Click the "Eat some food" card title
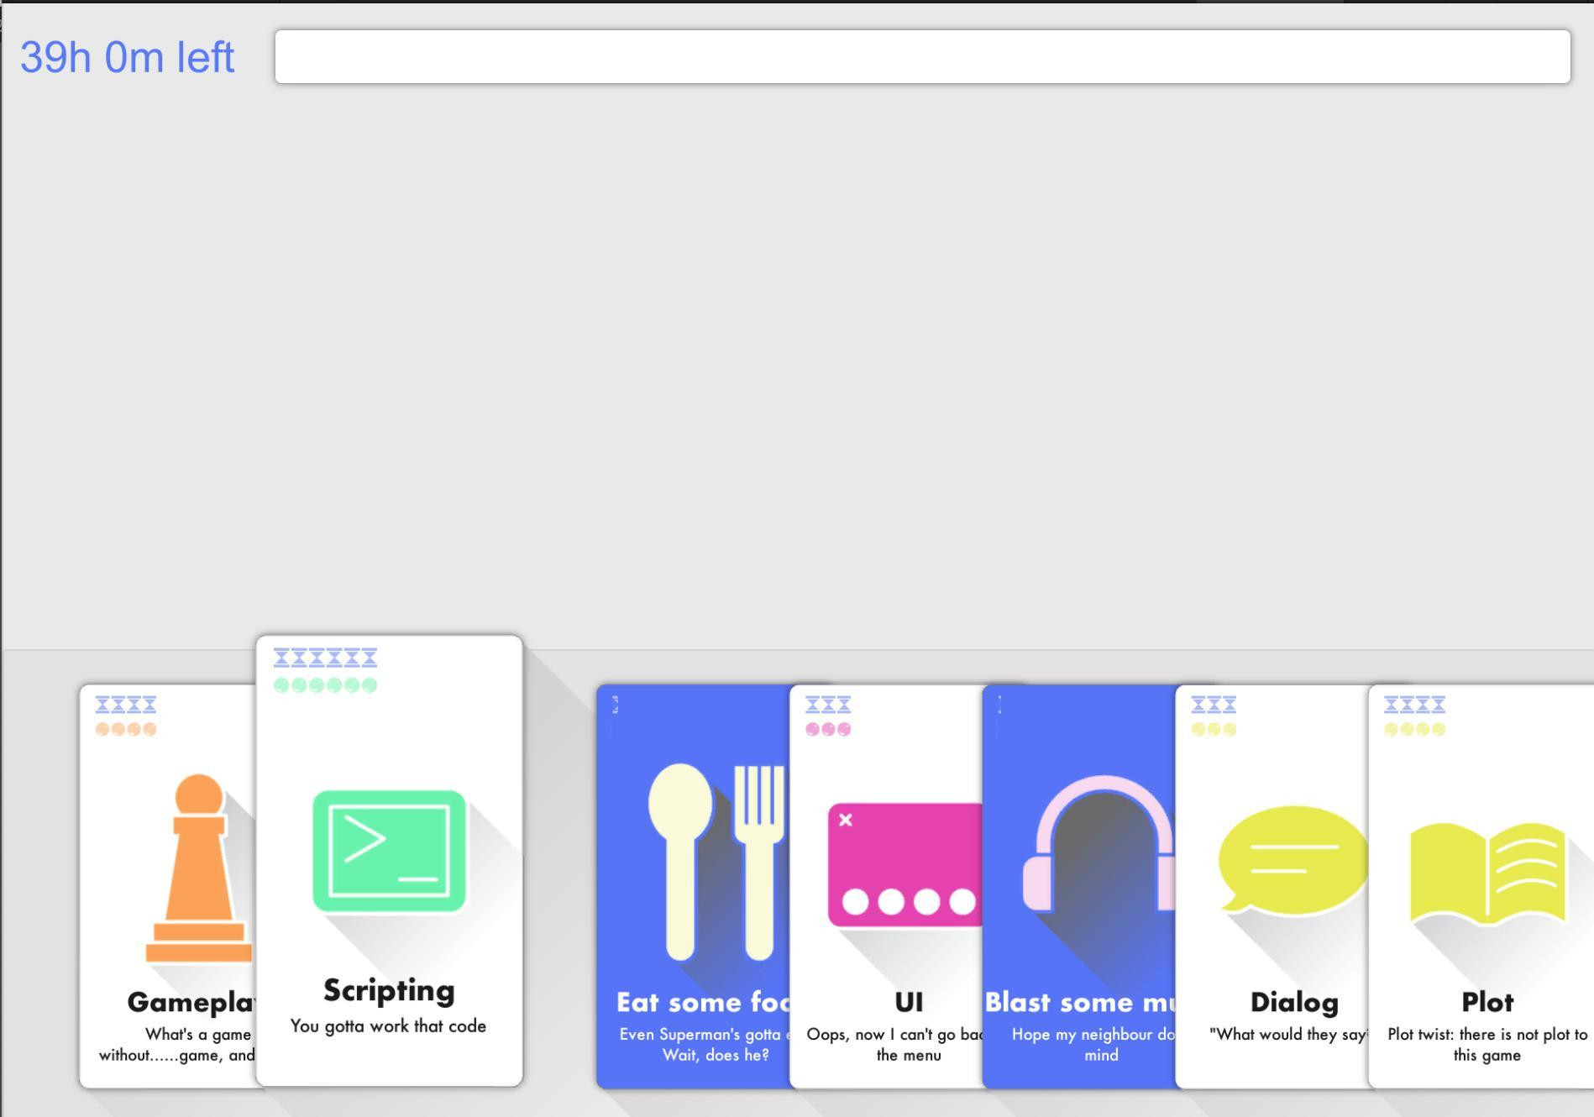This screenshot has height=1117, width=1594. (x=703, y=1002)
